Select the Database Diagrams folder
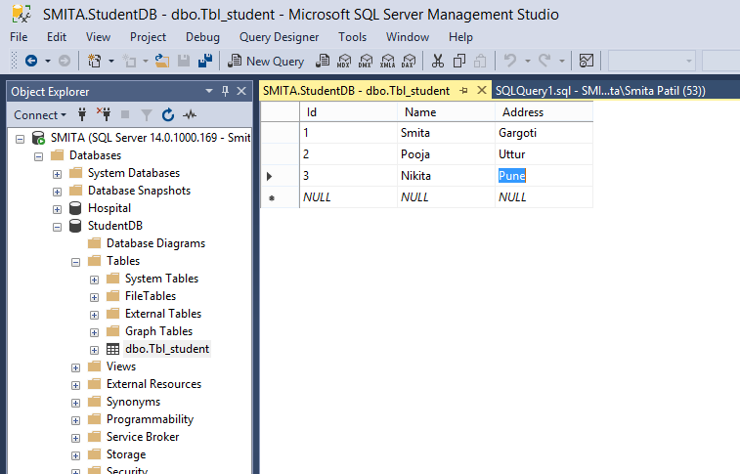Screen dimensions: 740x474 click(155, 243)
